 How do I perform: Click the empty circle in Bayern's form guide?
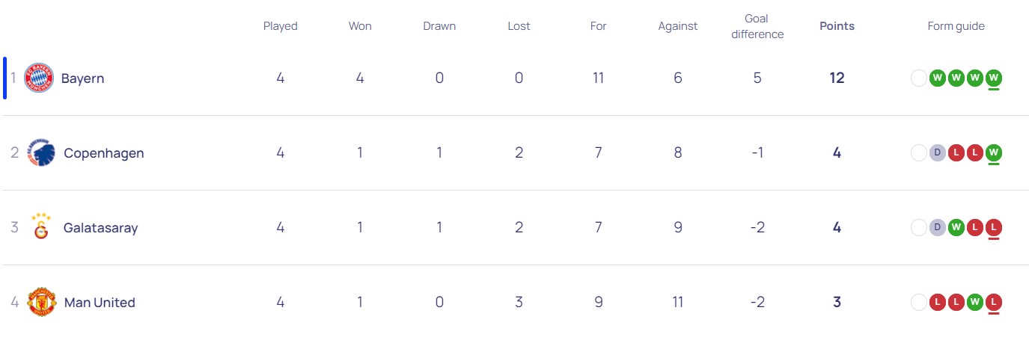[x=919, y=78]
